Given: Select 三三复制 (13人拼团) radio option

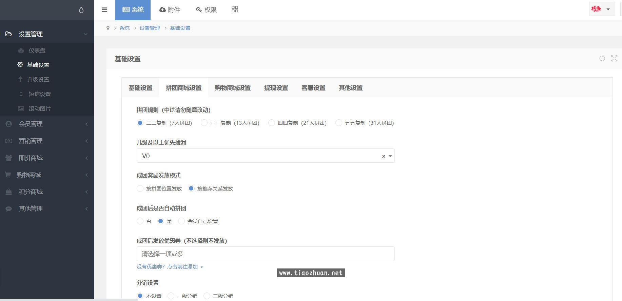Looking at the screenshot, I should (x=204, y=123).
